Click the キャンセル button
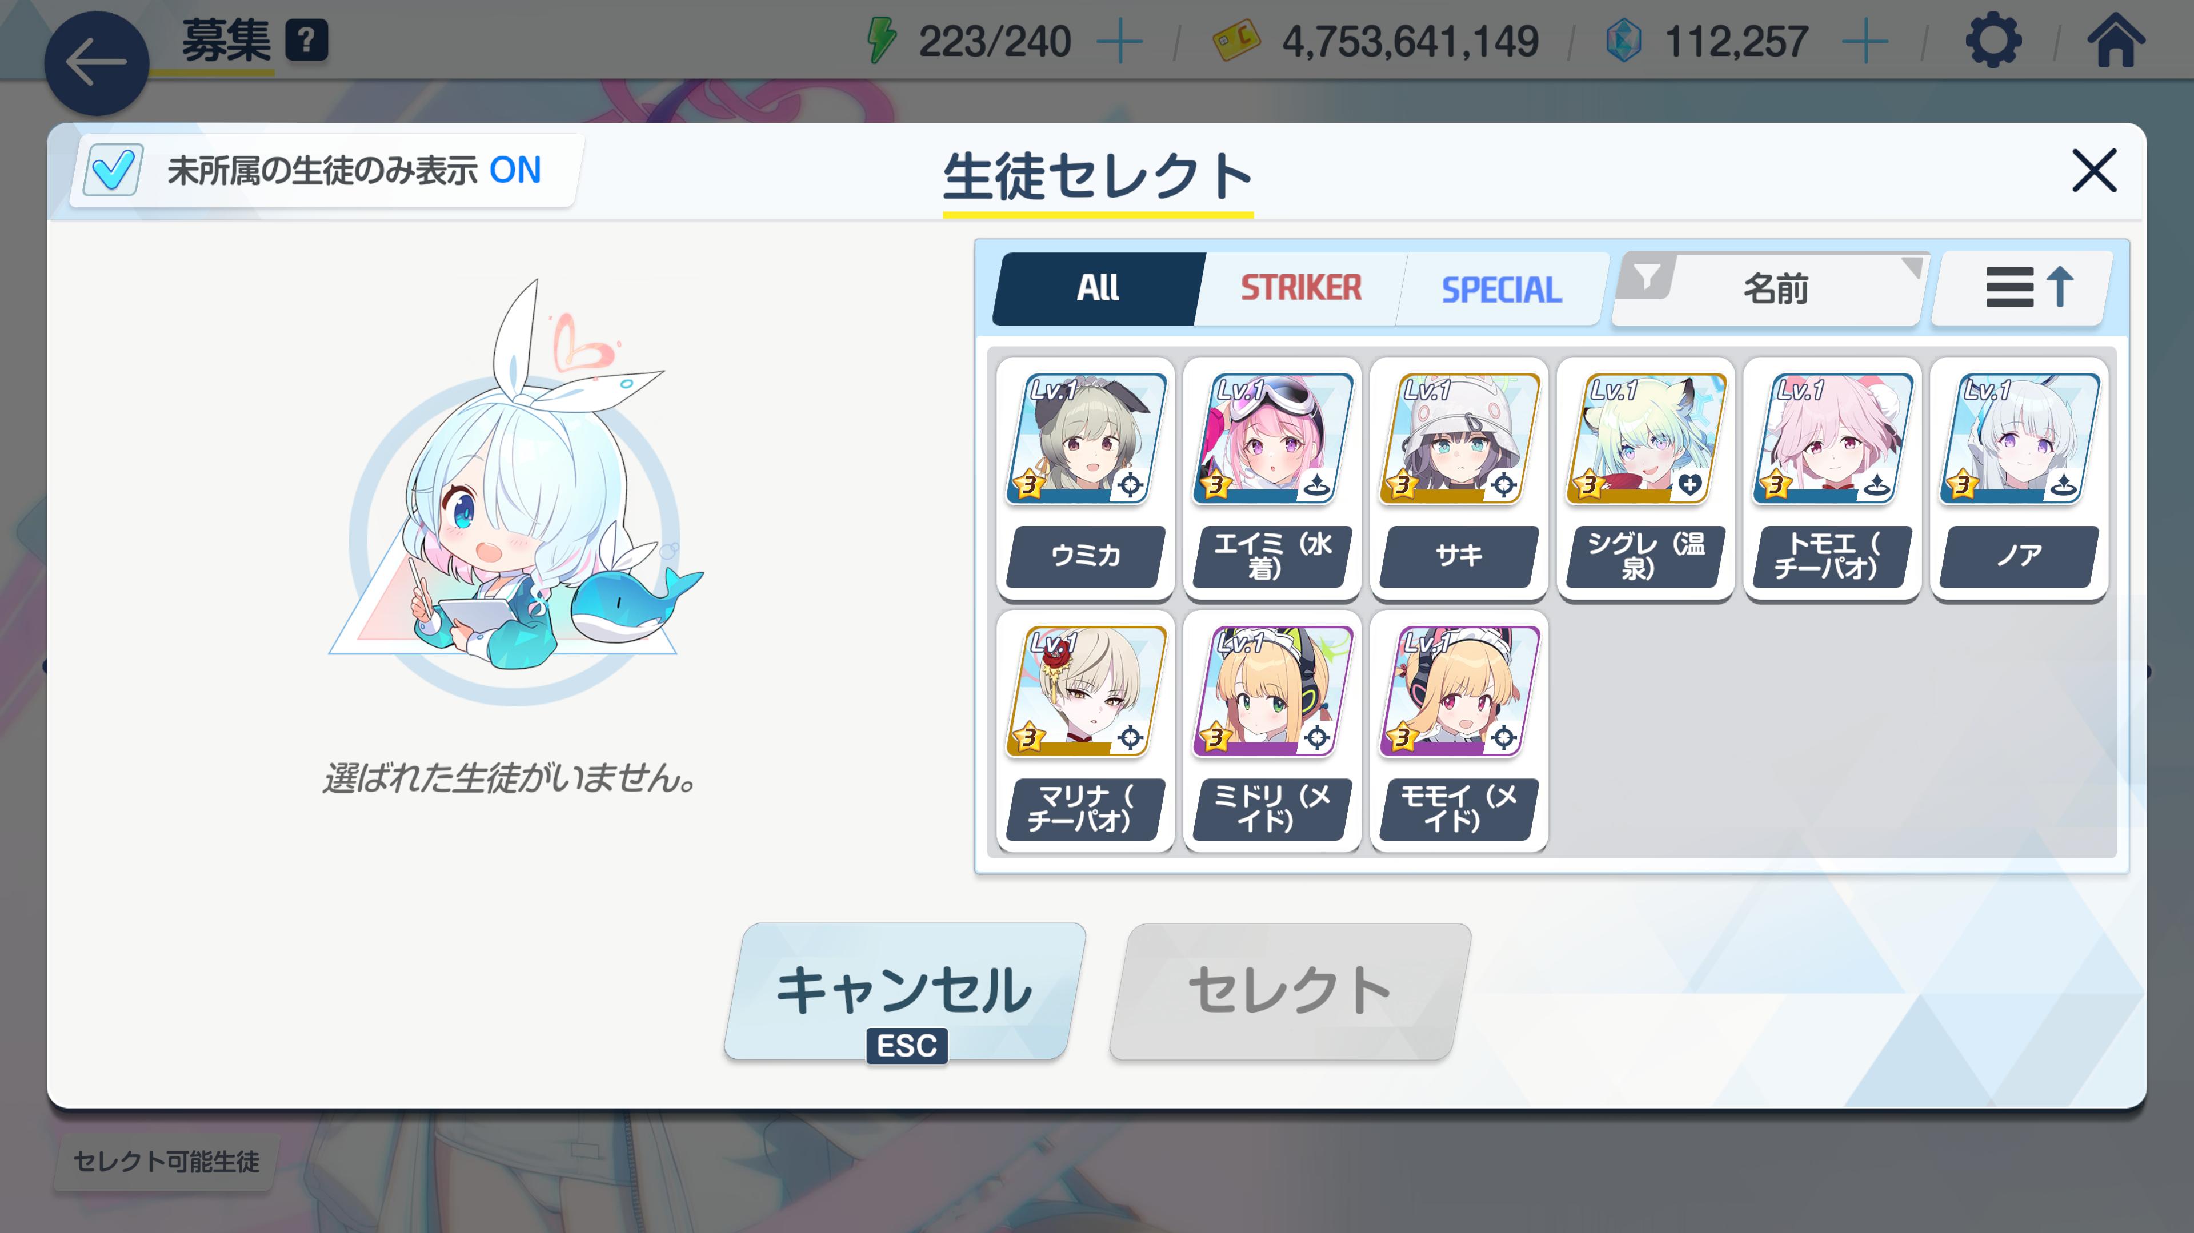 tap(904, 991)
